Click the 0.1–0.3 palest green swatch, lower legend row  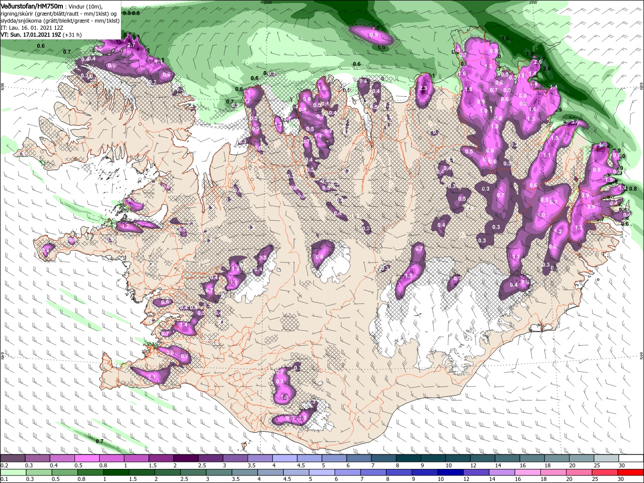coord(13,472)
